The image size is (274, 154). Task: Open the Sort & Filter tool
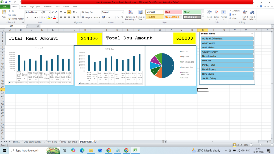245,15
